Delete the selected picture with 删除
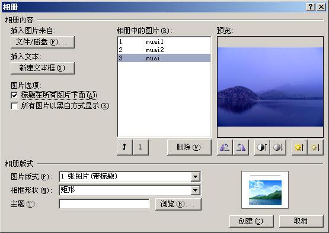The height and width of the screenshot is (233, 329). pos(189,147)
